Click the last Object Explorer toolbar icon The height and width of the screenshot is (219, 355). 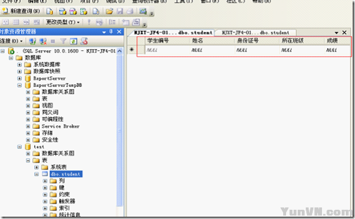coord(84,41)
